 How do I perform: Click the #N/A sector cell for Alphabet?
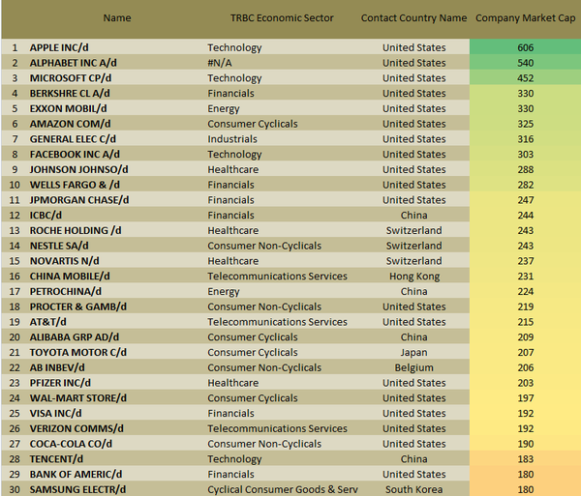coord(222,63)
